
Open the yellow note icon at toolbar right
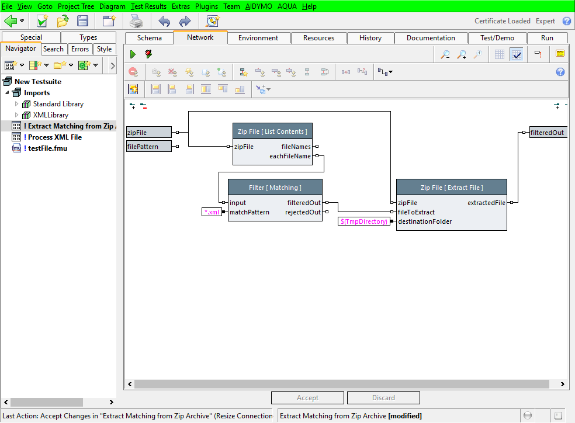click(x=560, y=54)
